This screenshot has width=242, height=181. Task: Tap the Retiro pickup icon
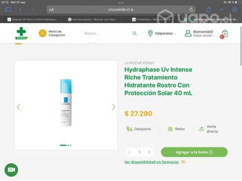pyautogui.click(x=170, y=129)
